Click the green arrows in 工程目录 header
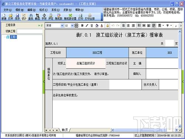The image size is (185, 139). [40, 25]
